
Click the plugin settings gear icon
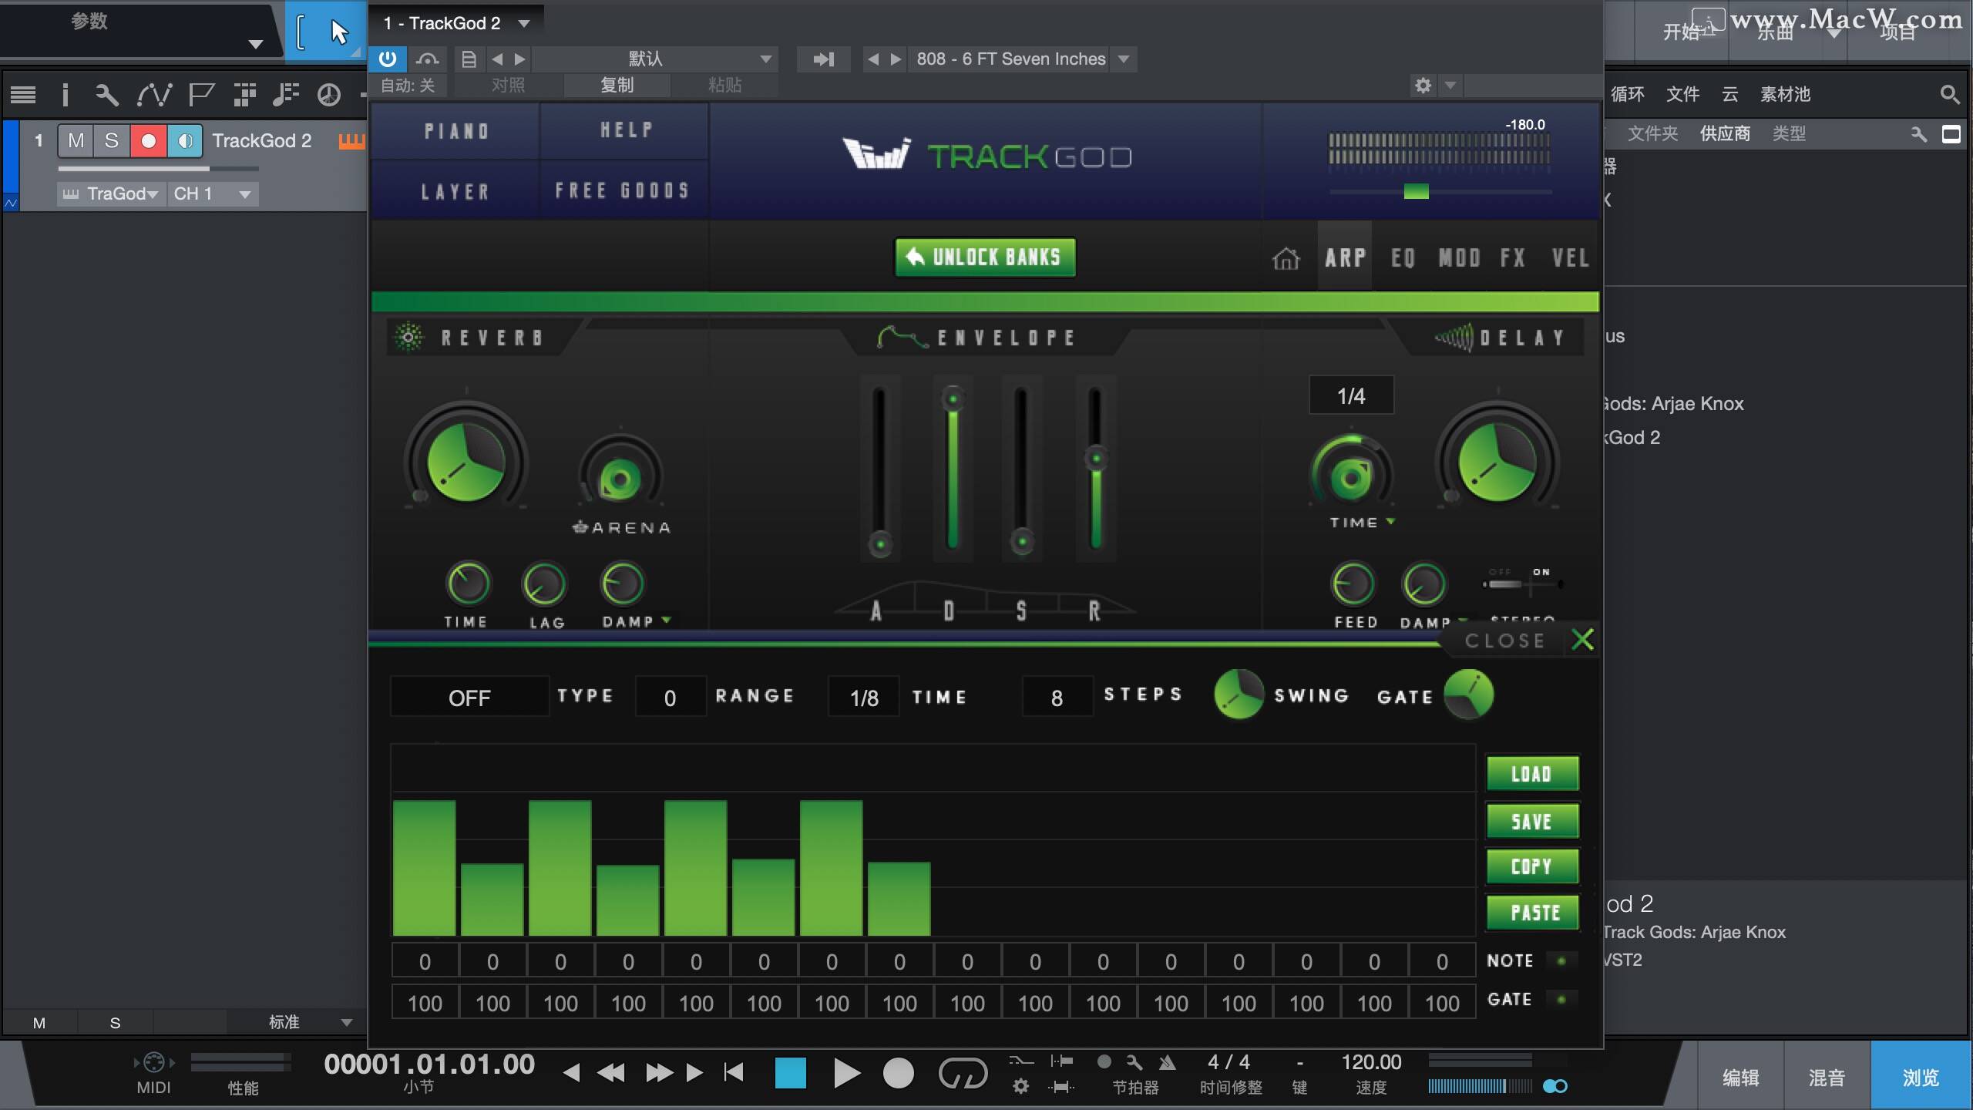point(1423,86)
